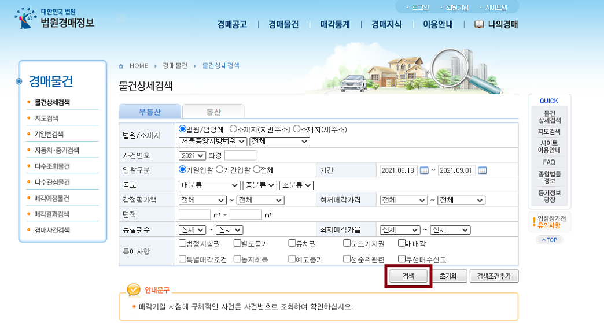Check the 농지취득 checkbox

click(x=237, y=259)
